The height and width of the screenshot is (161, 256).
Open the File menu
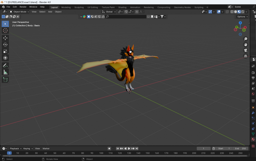pyautogui.click(x=8, y=7)
